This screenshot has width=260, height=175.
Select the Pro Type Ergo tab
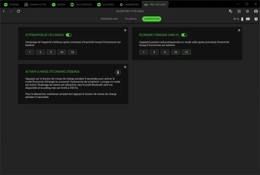click(155, 5)
